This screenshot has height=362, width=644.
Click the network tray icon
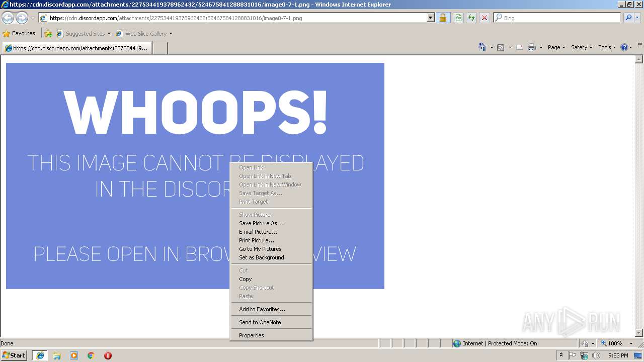[x=584, y=355]
